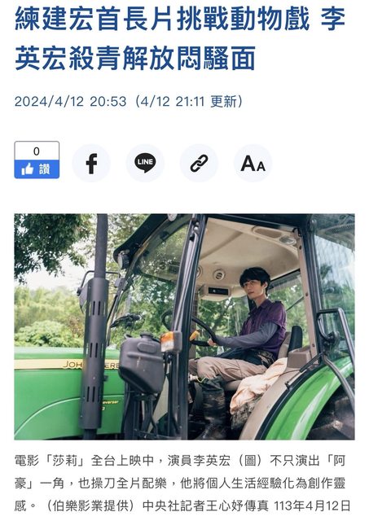Click the actor name 李英宏 in caption
The height and width of the screenshot is (521, 369).
[212, 461]
